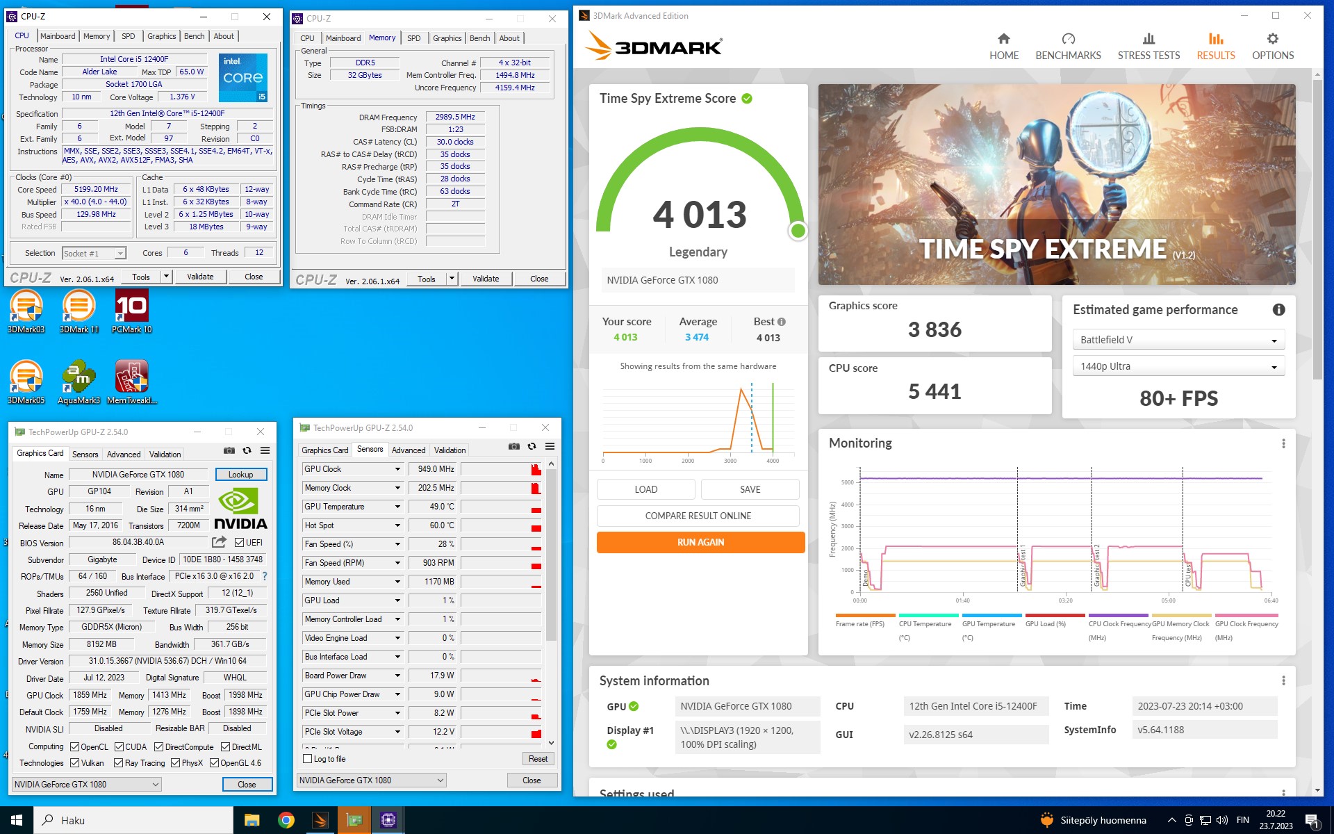Open 3DMark Stress Tests section

click(1148, 47)
